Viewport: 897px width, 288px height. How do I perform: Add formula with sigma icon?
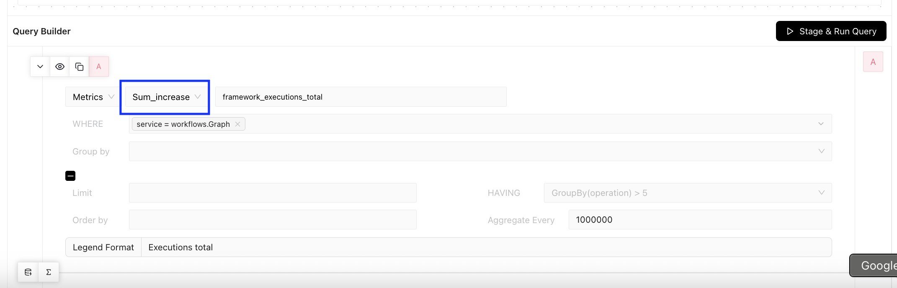[x=49, y=272]
